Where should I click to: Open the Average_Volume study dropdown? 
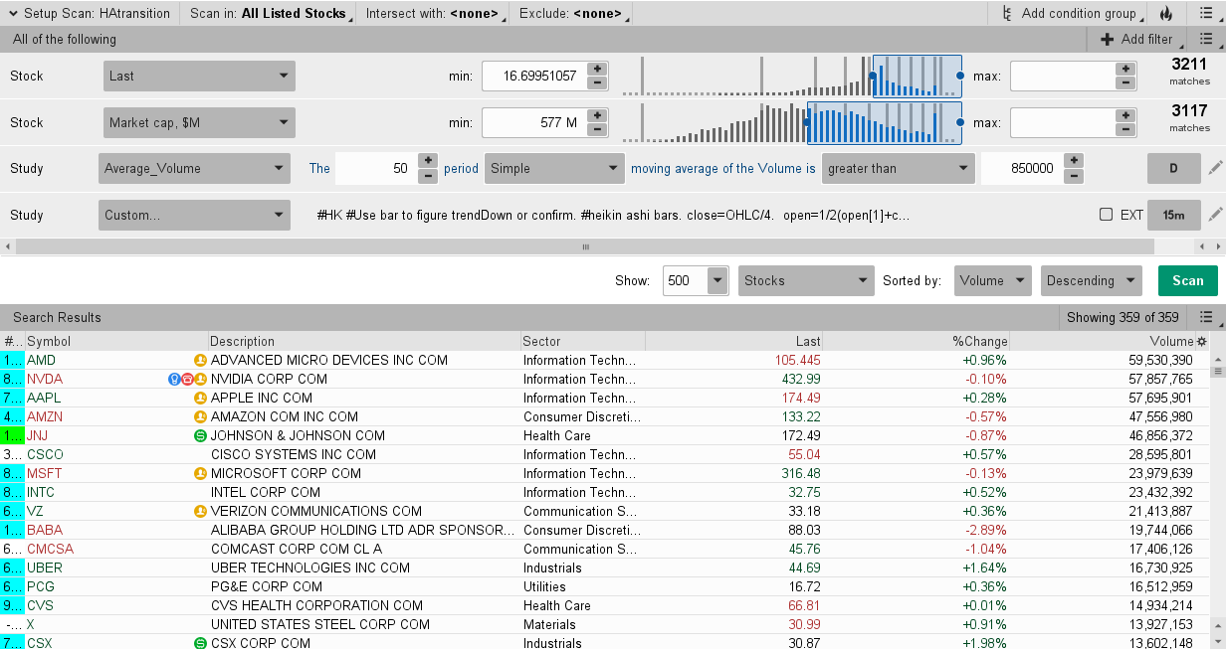pyautogui.click(x=194, y=168)
